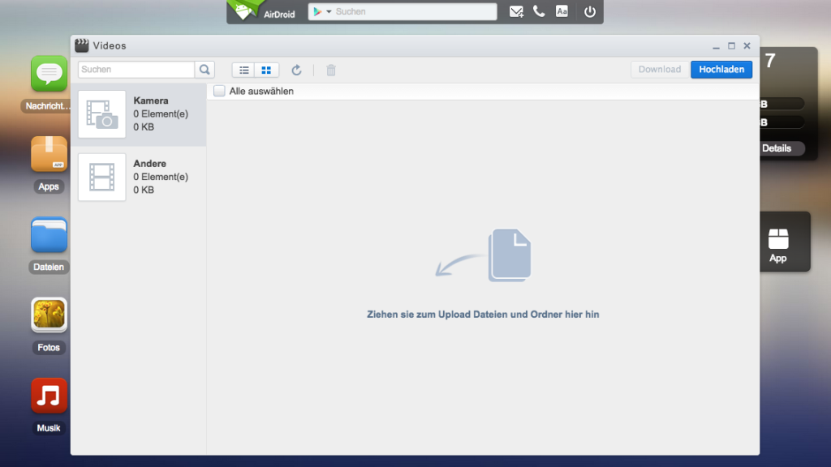
Task: Click the refresh icon in Videos toolbar
Action: 297,70
